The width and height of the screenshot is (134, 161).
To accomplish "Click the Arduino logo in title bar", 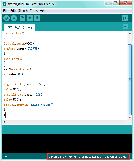I will 4,4.
